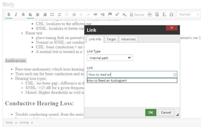Image resolution: width=201 pixels, height=127 pixels.
Task: Increase indent of paragraph
Action: pyautogui.click(x=74, y=14)
